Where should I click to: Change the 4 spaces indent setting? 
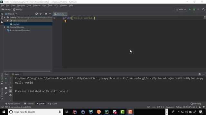pos(170,107)
